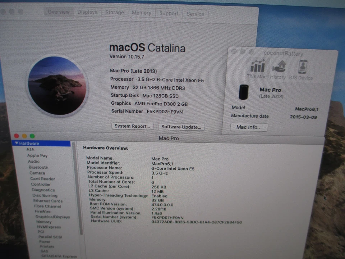Viewport: 345px width, 259px height.
Task: Click Mac Info in coconutBattery
Action: click(x=249, y=127)
